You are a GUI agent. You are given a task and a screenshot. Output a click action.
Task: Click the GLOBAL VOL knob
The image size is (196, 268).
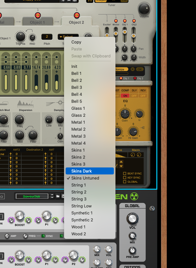(x=132, y=218)
